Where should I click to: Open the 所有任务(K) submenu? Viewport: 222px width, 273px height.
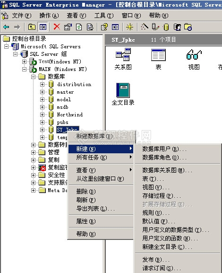coord(101,158)
